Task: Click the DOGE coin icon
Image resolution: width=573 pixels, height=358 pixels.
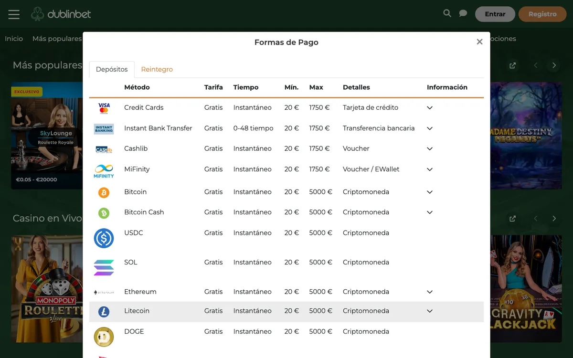Action: [104, 337]
